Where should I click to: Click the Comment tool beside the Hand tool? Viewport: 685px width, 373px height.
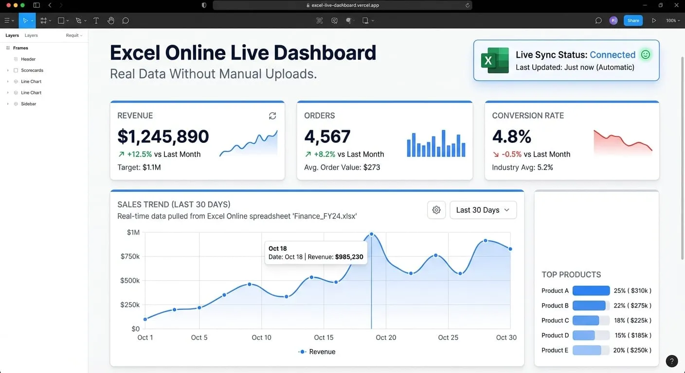[126, 20]
